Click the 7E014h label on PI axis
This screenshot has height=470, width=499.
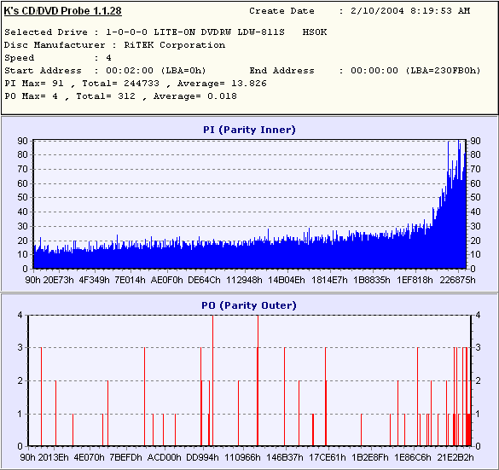tap(130, 281)
